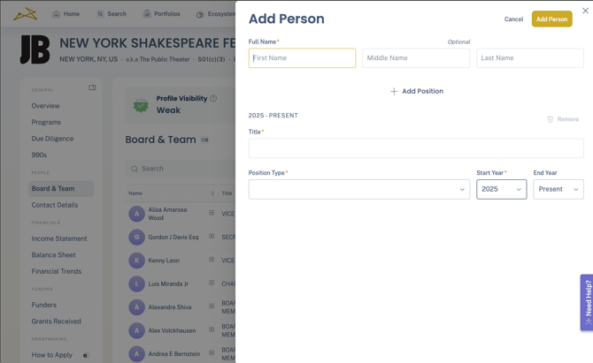Click the yellow Add Person button
The width and height of the screenshot is (593, 363).
coord(551,19)
